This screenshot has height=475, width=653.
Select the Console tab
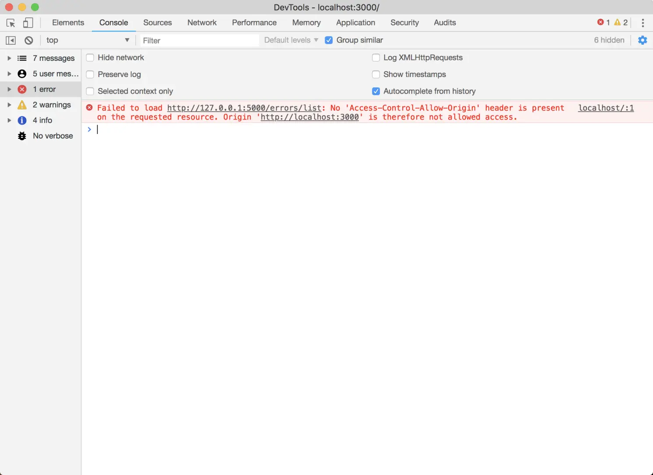114,23
